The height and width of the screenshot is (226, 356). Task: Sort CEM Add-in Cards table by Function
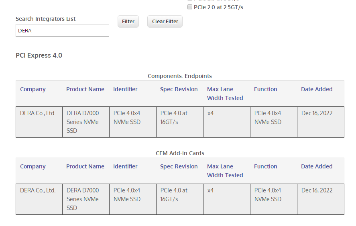tap(265, 166)
